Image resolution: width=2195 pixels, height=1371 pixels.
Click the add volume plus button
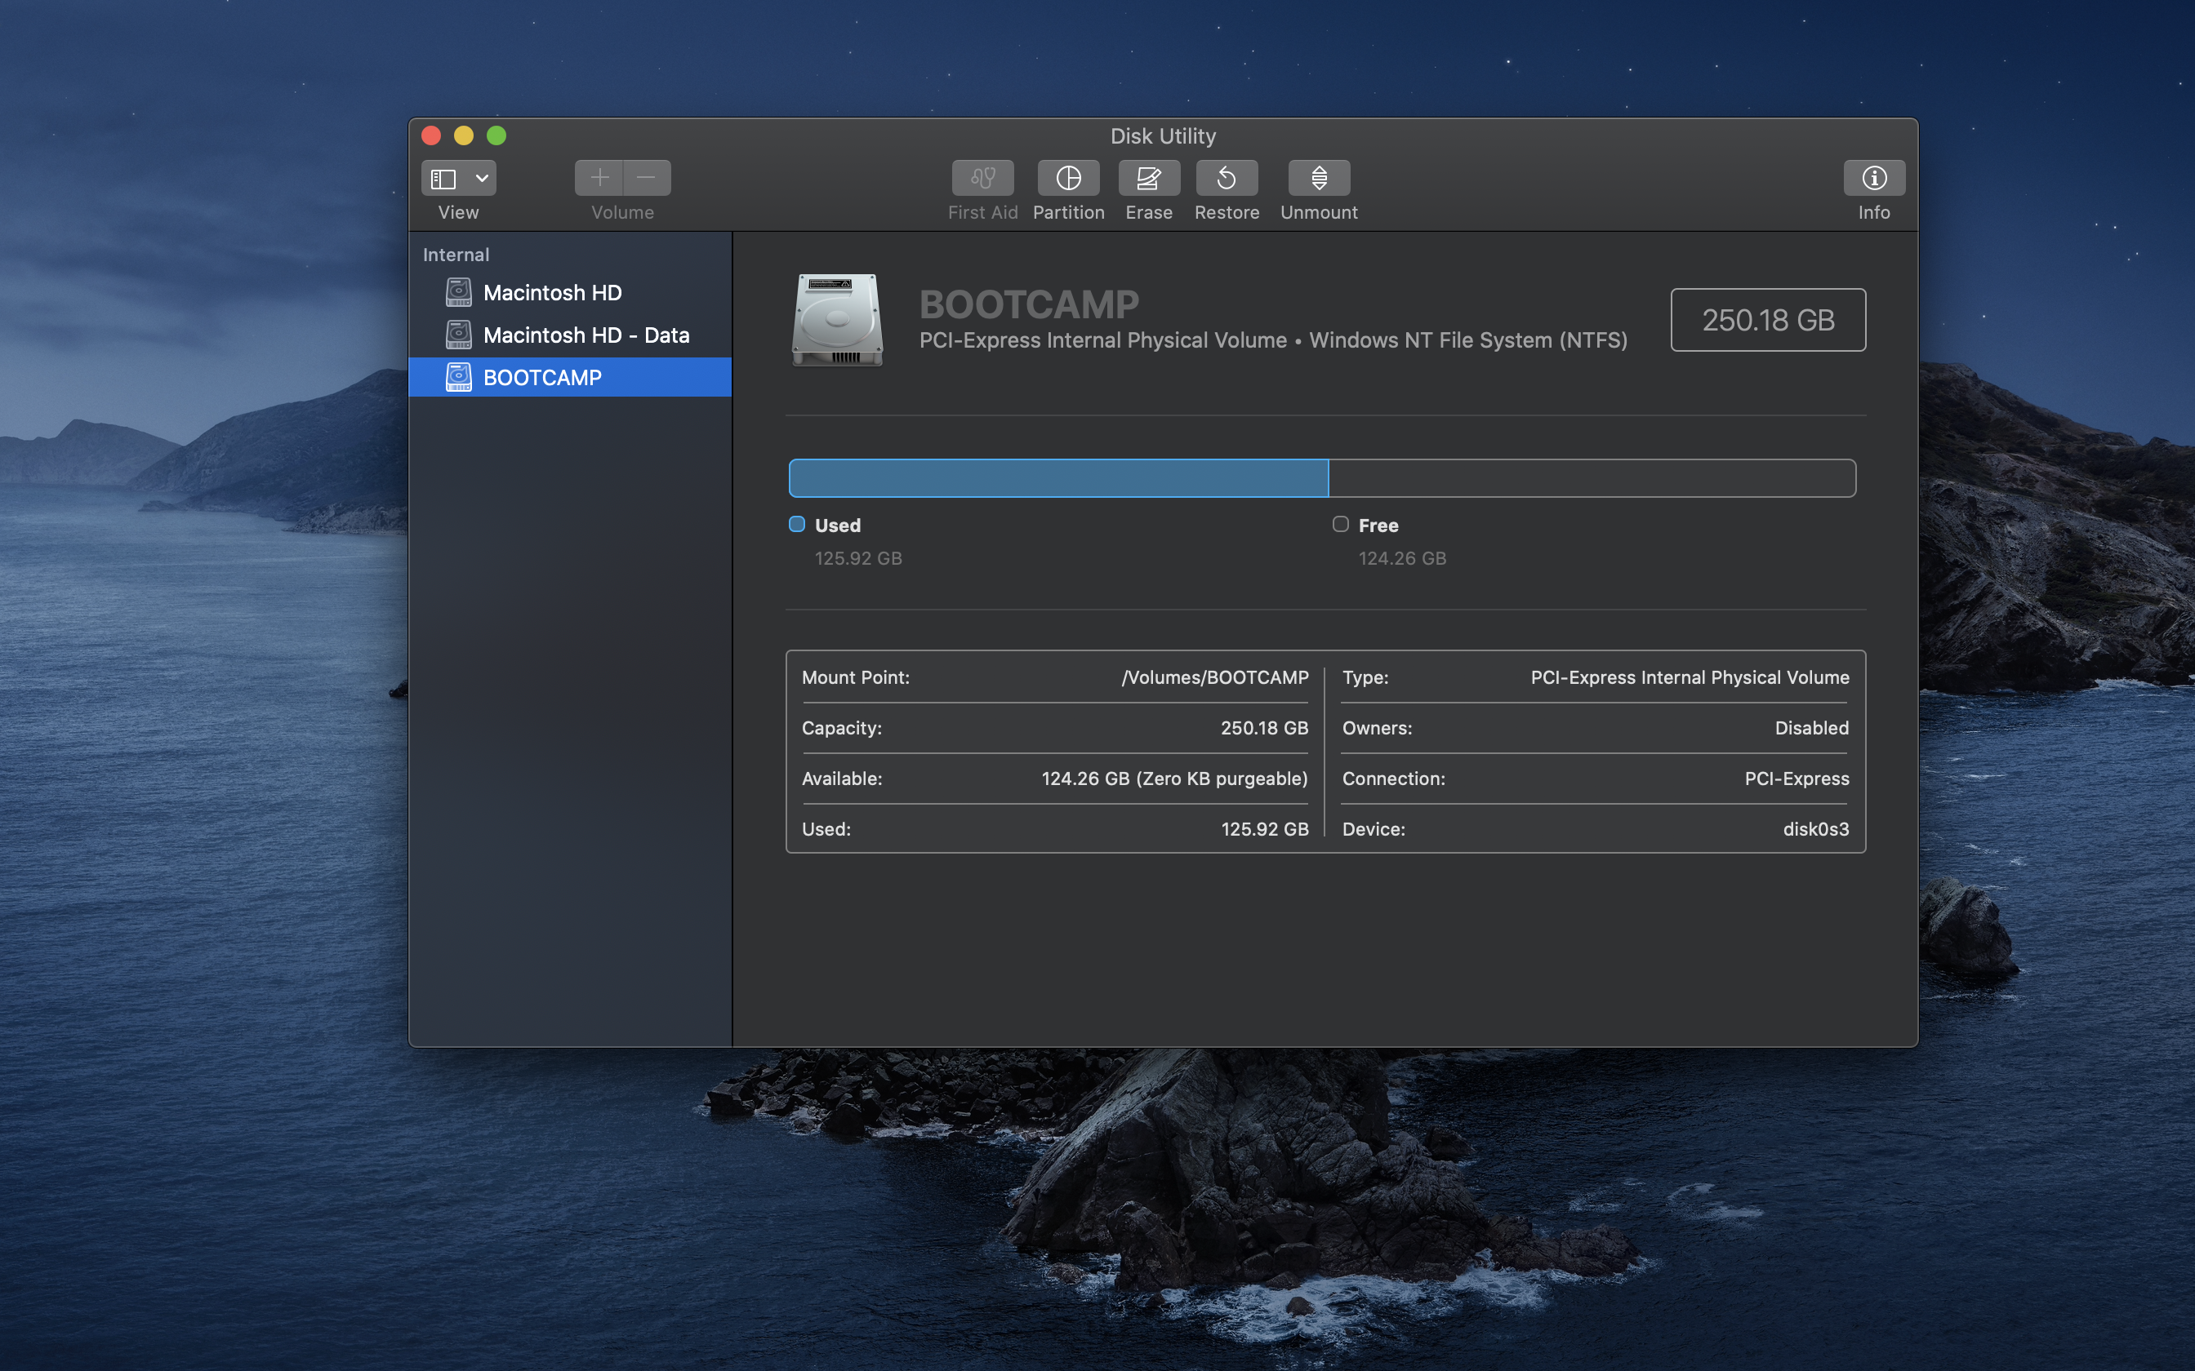tap(599, 178)
